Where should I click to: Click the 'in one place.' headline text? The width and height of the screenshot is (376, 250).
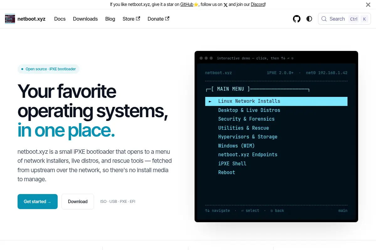(x=66, y=131)
